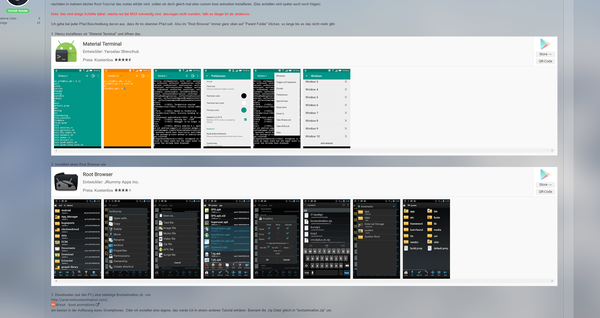Open Store button for Root Browser
Viewport: 600px width, 318px height.
point(545,185)
